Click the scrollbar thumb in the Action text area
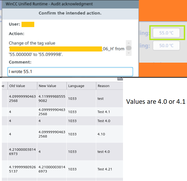The image size is (187, 181). pos(129,48)
